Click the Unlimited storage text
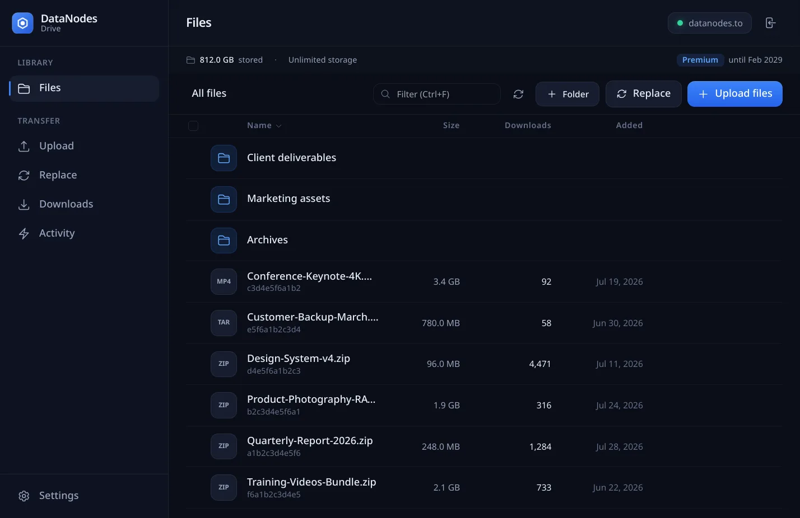This screenshot has width=800, height=518. pos(322,60)
